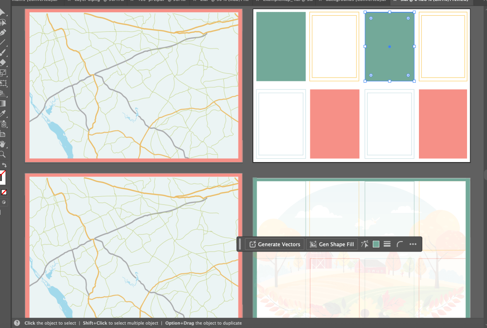Choose the Line Segment tool
Image resolution: width=487 pixels, height=328 pixels.
pos(3,42)
